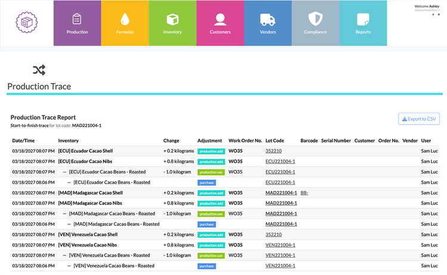Open the Welcome Ashley account dropdown
447x275 pixels.
point(427,8)
